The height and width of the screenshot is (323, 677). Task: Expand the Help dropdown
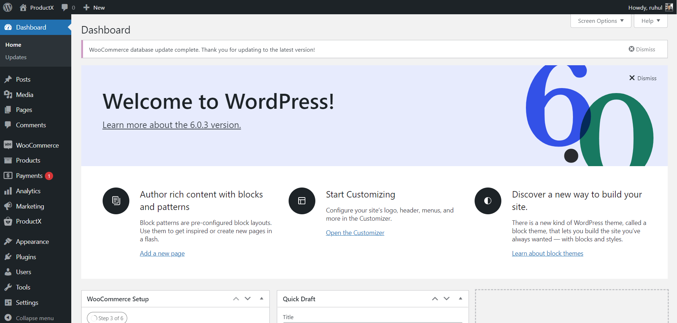tap(650, 21)
